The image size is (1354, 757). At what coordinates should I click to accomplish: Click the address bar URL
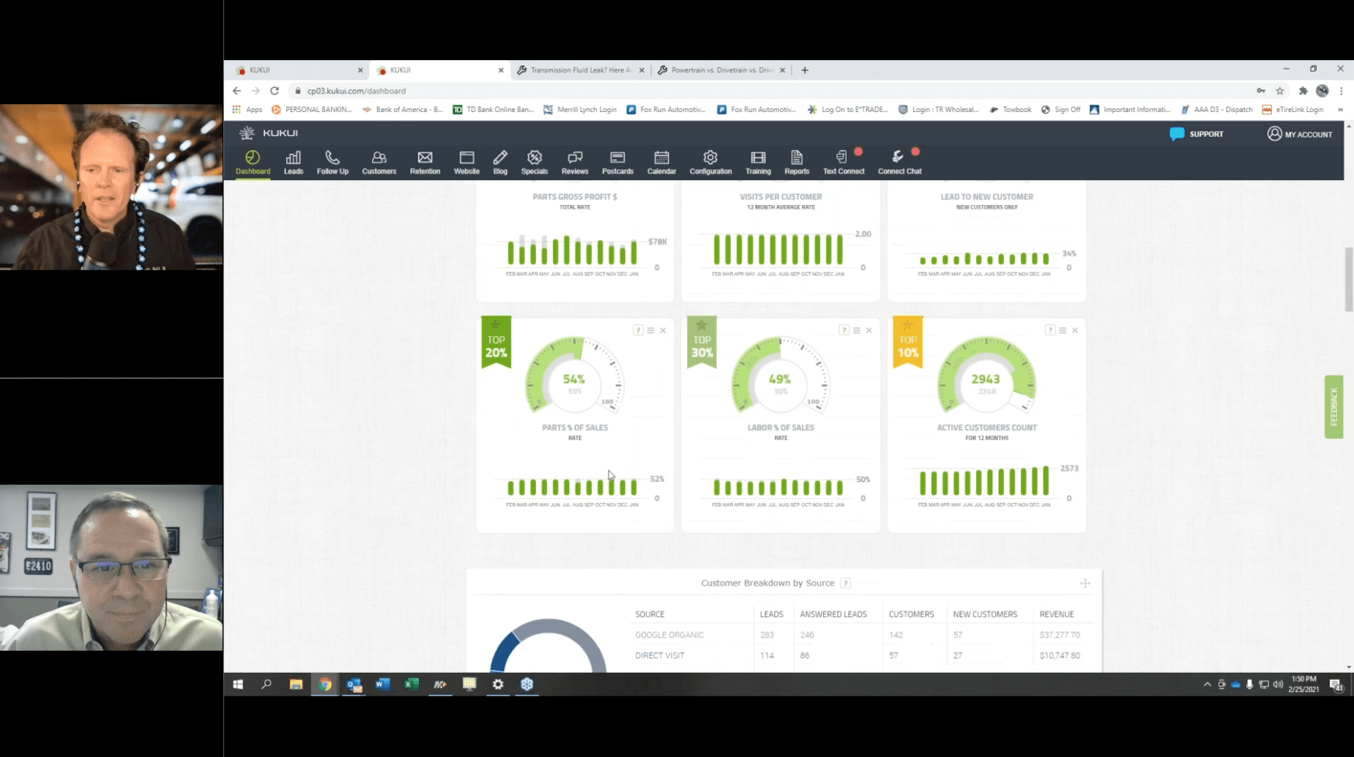tap(356, 91)
